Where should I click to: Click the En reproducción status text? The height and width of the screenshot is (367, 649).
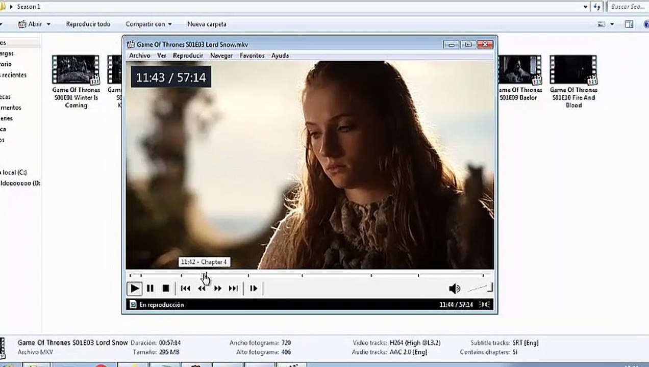coord(162,305)
